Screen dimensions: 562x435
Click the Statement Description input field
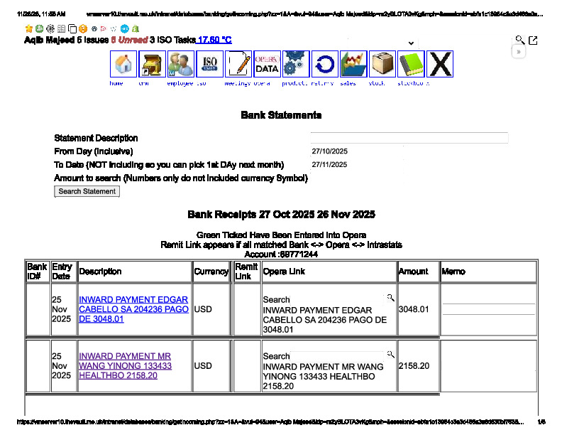409,138
